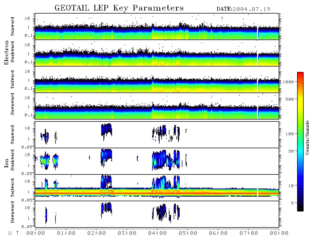Click the Electron "Sunward" axis label
The image size is (309, 238).
click(x=12, y=27)
